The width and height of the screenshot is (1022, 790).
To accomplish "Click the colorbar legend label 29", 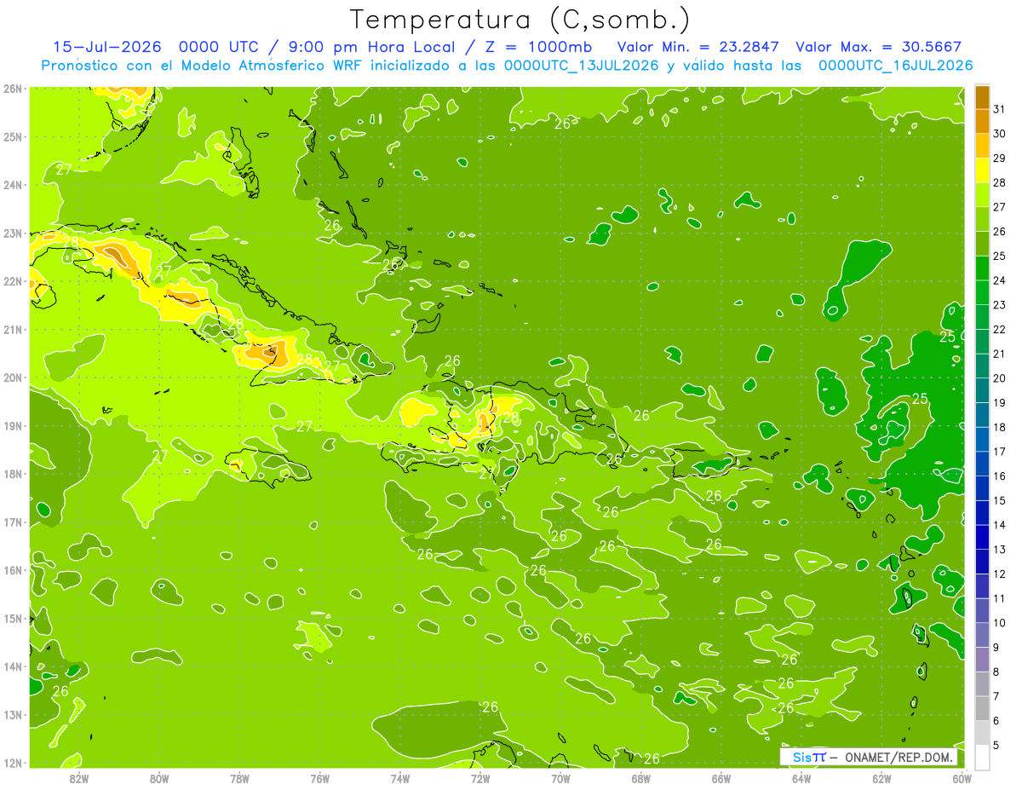I will pos(999,159).
